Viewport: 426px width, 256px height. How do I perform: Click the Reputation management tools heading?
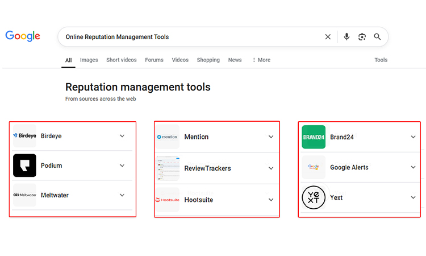pos(138,87)
